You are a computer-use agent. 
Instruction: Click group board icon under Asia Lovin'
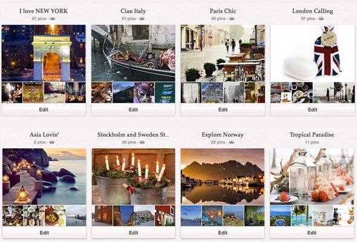[x=51, y=142]
